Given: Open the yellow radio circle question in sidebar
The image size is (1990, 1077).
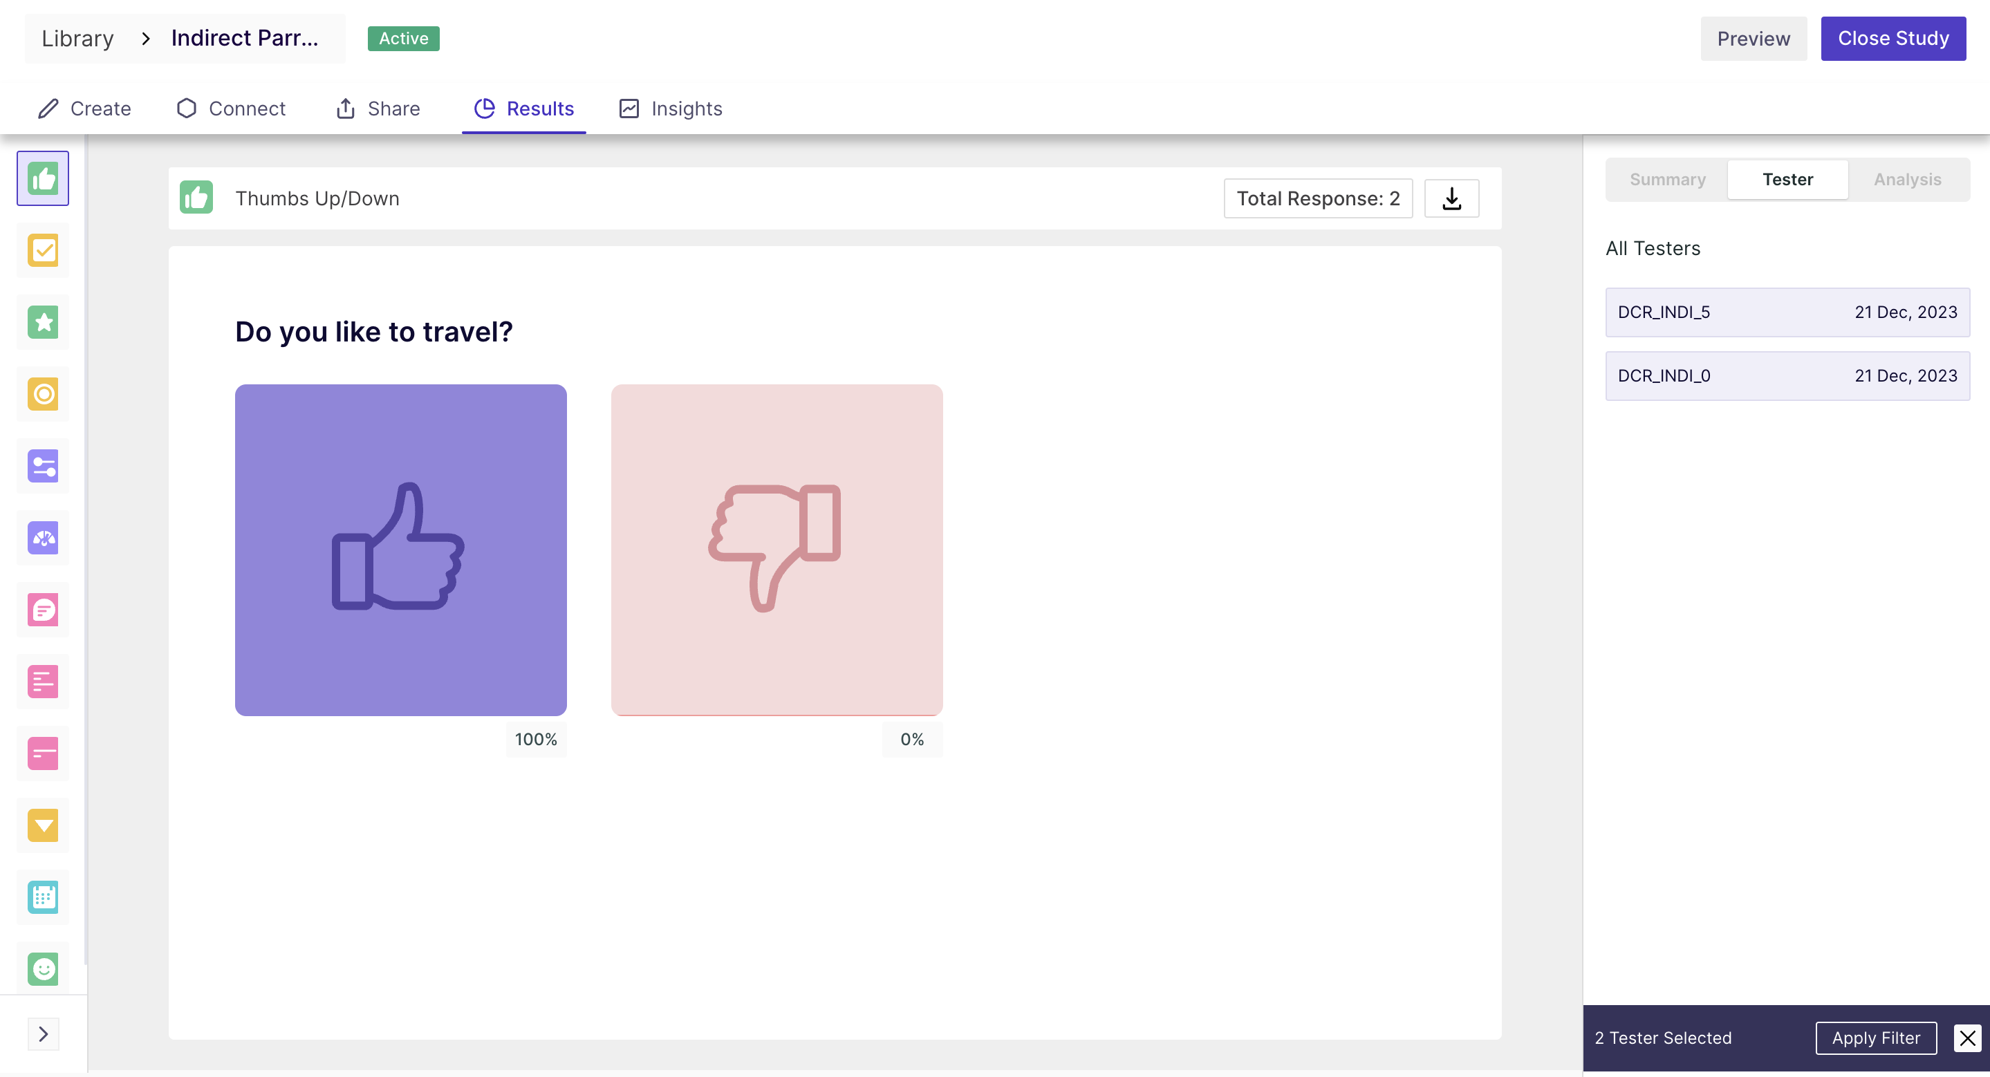Looking at the screenshot, I should tap(44, 394).
